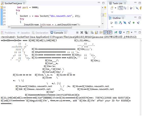Image resolution: width=142 pixels, height=116 pixels.
Task: Click Focus on Active Task icon in Outline
Action: click(111, 23)
